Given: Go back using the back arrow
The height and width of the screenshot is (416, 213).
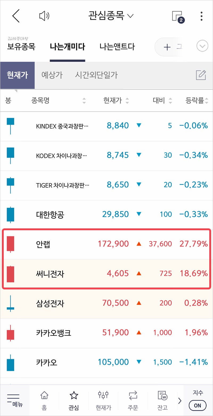Looking at the screenshot, I should (x=16, y=16).
